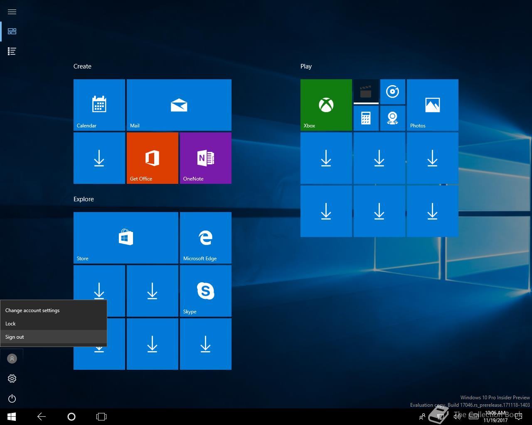Open Settings via the gear icon
The height and width of the screenshot is (425, 532).
12,379
